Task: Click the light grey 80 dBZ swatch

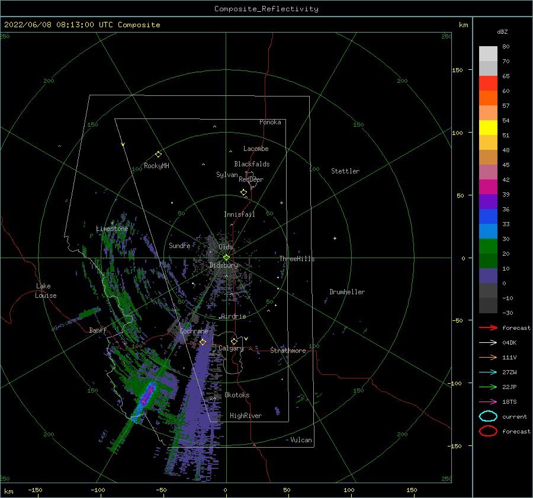Action: point(488,54)
